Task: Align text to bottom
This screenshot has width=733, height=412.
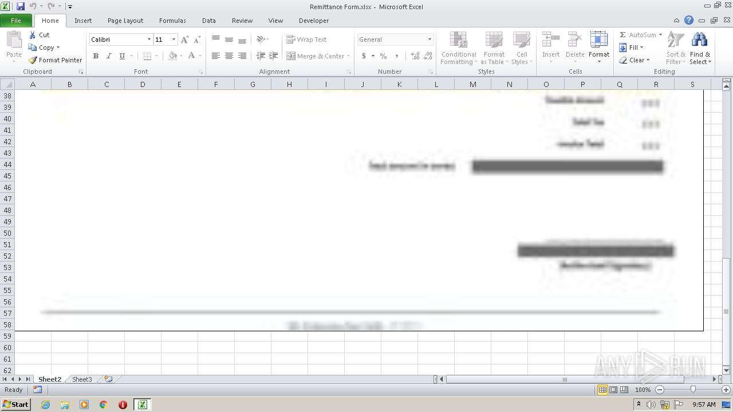Action: (x=242, y=39)
